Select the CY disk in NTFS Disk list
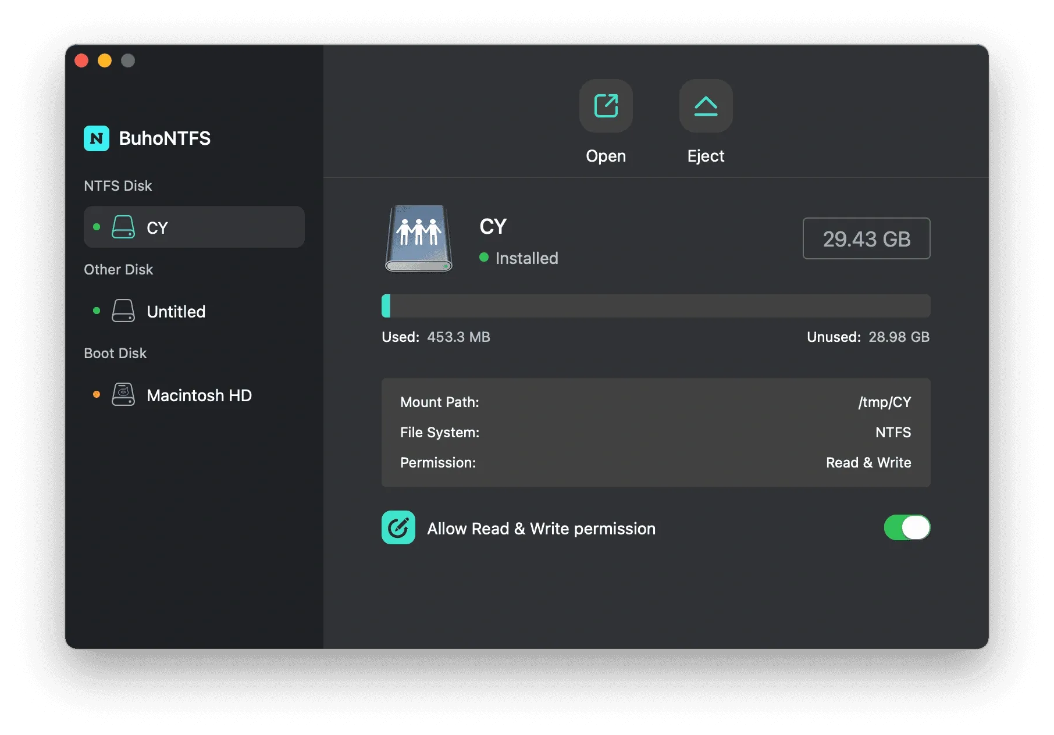Screen dimensions: 1054x735 click(x=194, y=227)
